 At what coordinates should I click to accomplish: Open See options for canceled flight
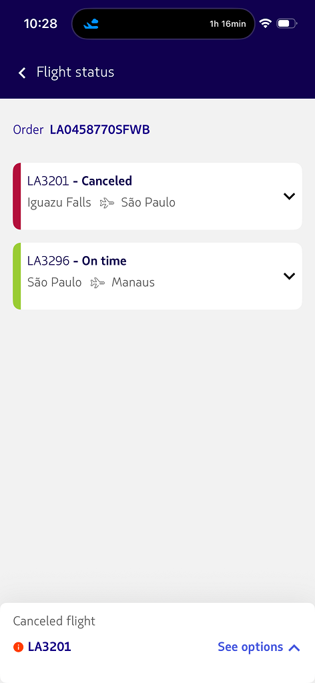(259, 647)
